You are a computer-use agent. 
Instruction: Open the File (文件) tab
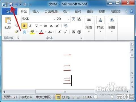[9, 12]
